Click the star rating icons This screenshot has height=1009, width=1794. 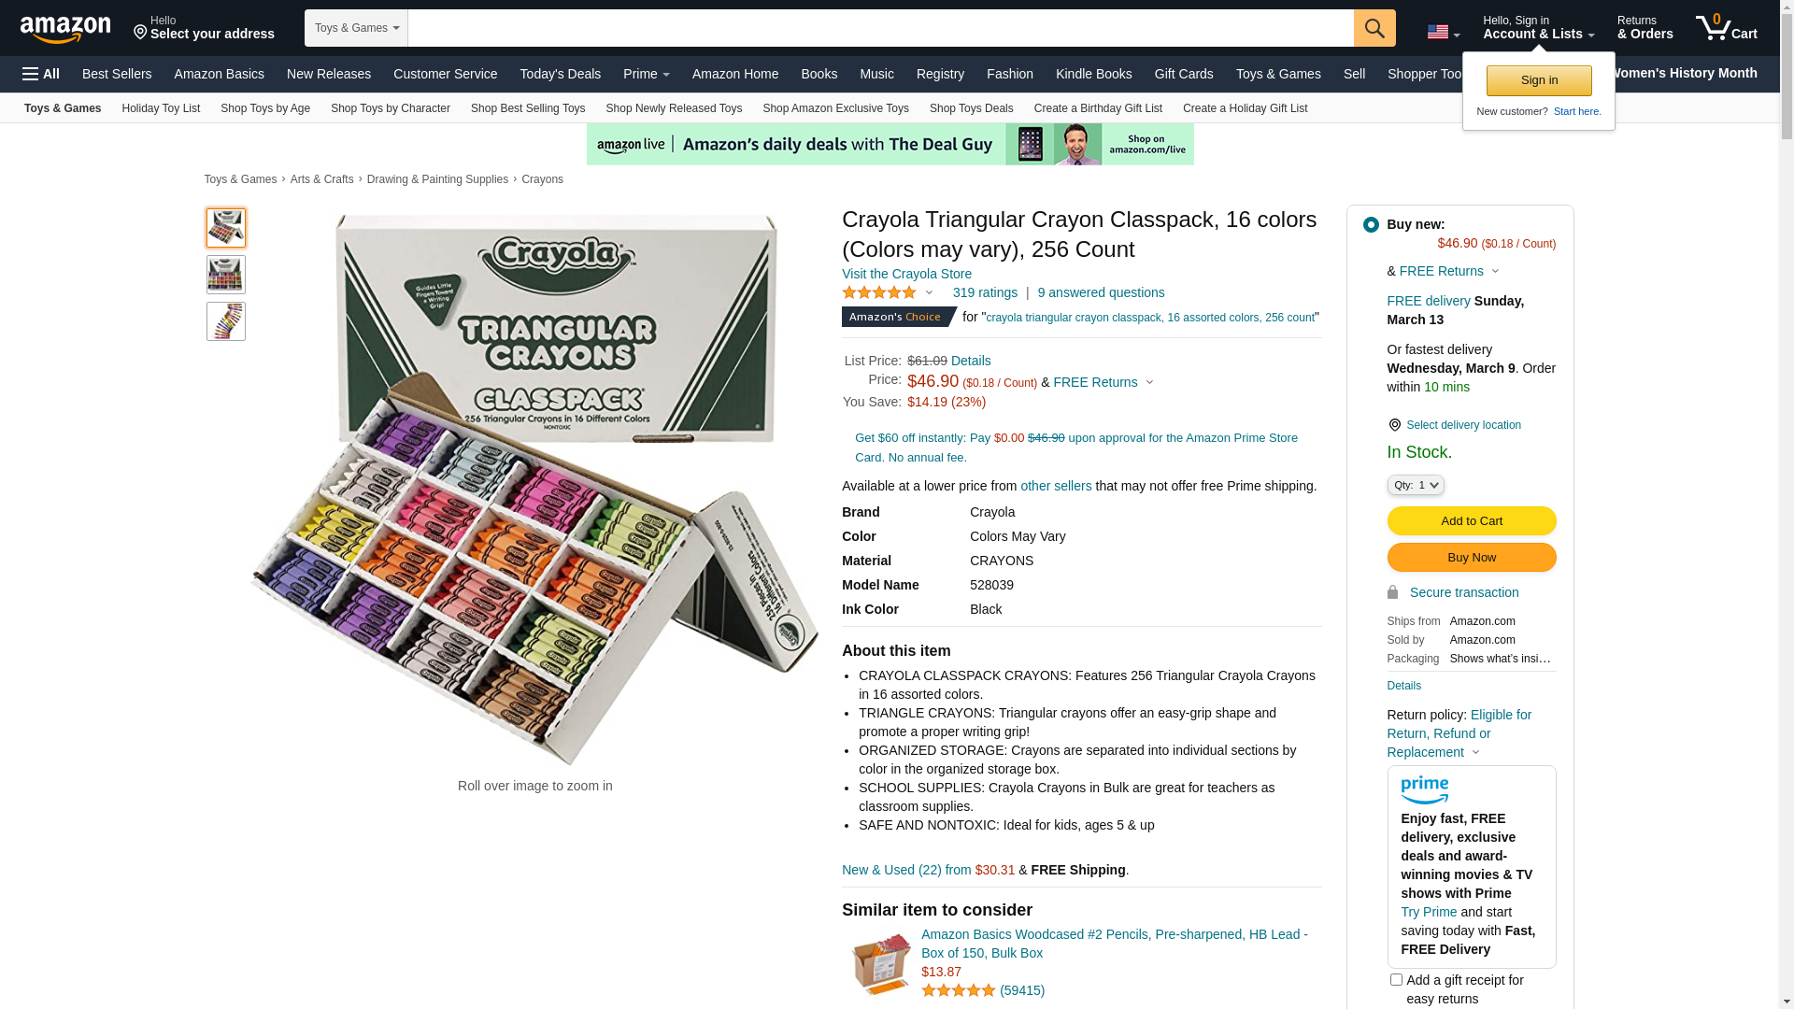[879, 292]
